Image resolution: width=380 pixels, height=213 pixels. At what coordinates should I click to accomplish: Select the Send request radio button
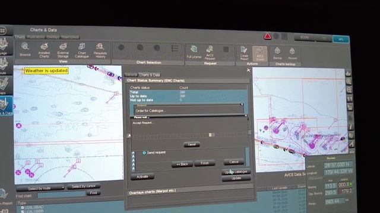tap(144, 153)
